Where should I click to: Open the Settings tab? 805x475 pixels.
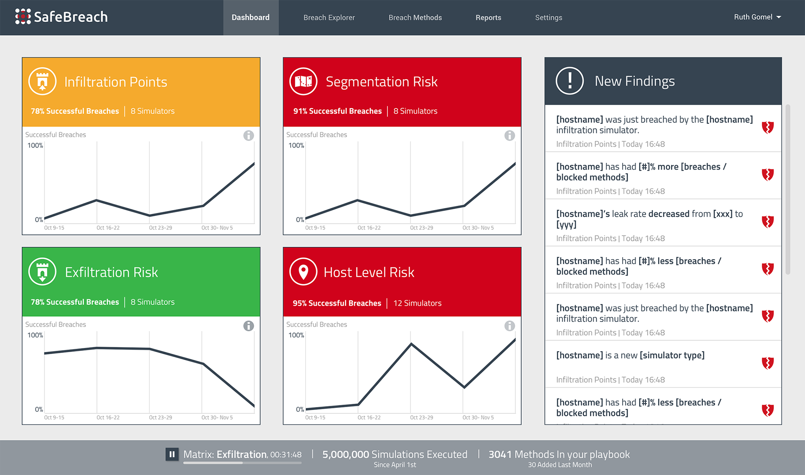tap(548, 18)
